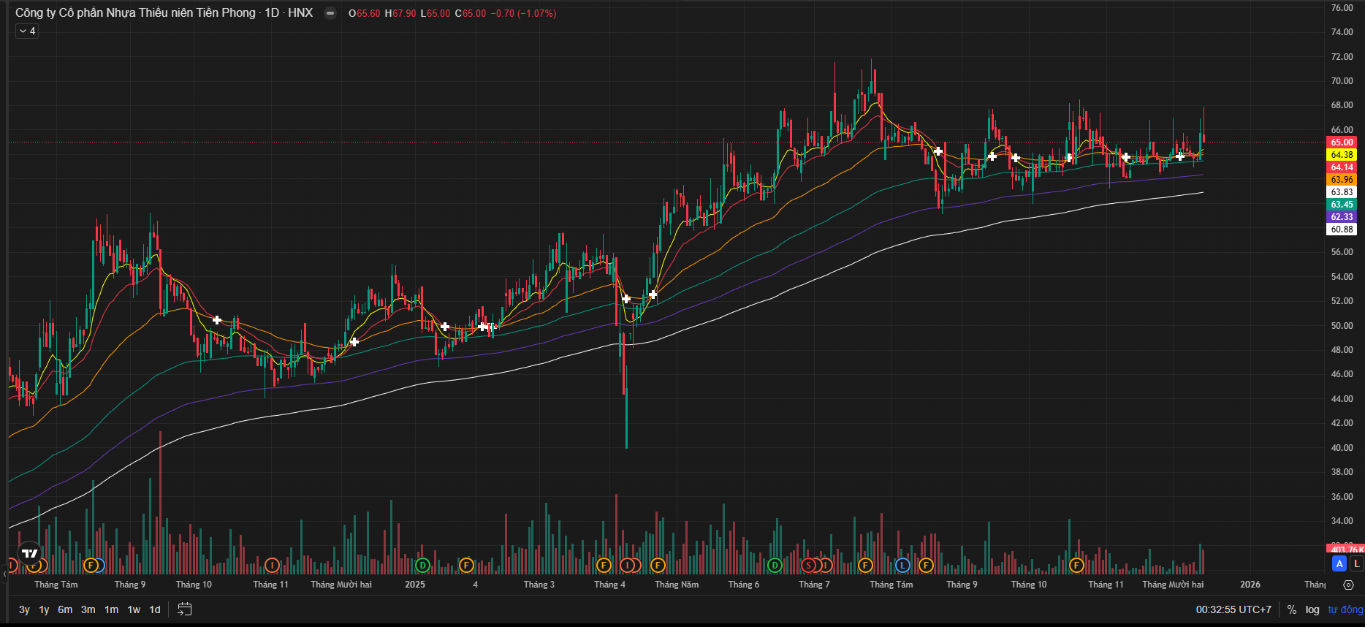This screenshot has width=1365, height=627.
Task: Click the blue L event marker near Tháng Tám
Action: [902, 565]
